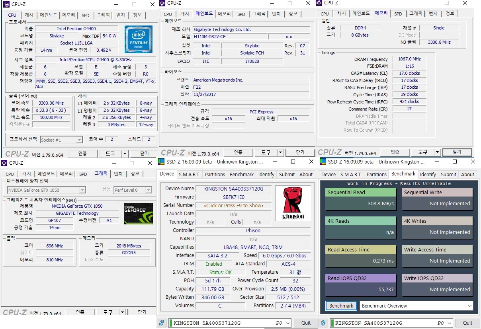Open the Socket #1 processor selection dropdown
The width and height of the screenshot is (481, 329).
[79, 140]
